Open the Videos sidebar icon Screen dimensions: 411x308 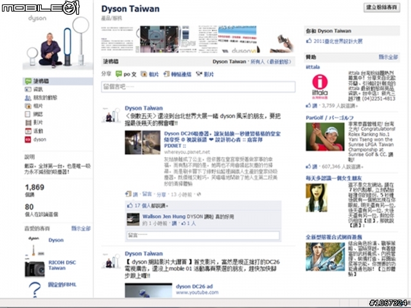[28, 123]
